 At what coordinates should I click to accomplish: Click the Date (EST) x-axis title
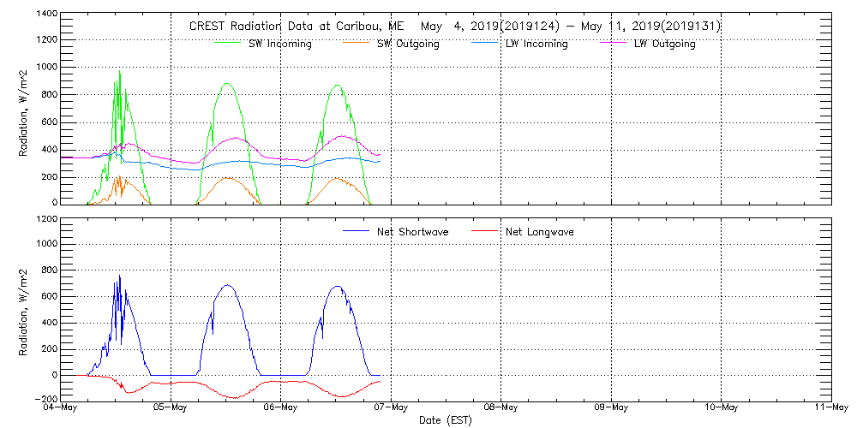(446, 420)
